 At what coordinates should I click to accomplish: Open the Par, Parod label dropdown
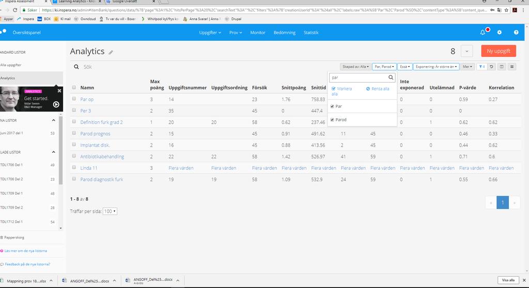coord(384,67)
